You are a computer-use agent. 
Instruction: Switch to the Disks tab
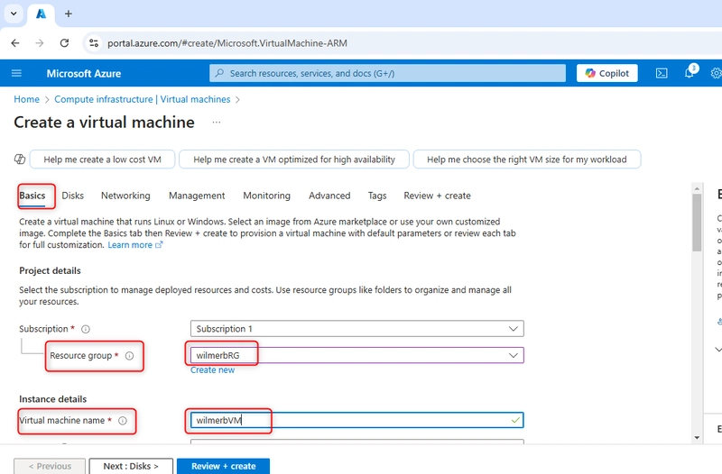[x=73, y=196]
